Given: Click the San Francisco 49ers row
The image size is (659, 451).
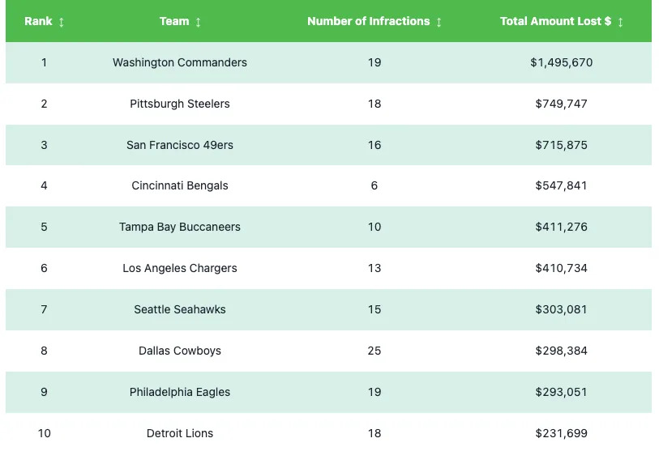Looking at the screenshot, I should (180, 145).
